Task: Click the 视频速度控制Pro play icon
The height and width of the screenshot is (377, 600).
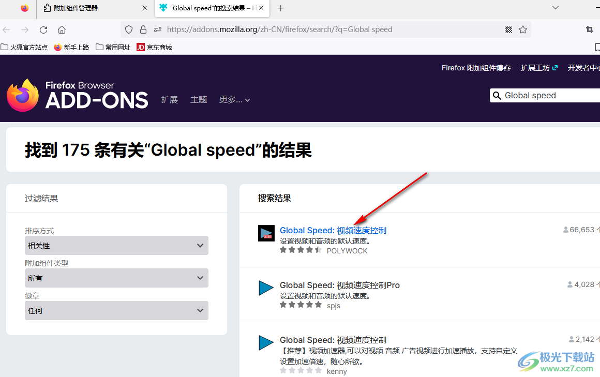Action: 266,288
